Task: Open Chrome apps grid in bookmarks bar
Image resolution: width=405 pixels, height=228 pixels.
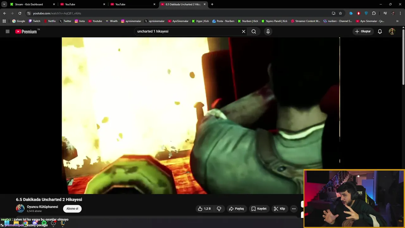Action: (x=4, y=21)
